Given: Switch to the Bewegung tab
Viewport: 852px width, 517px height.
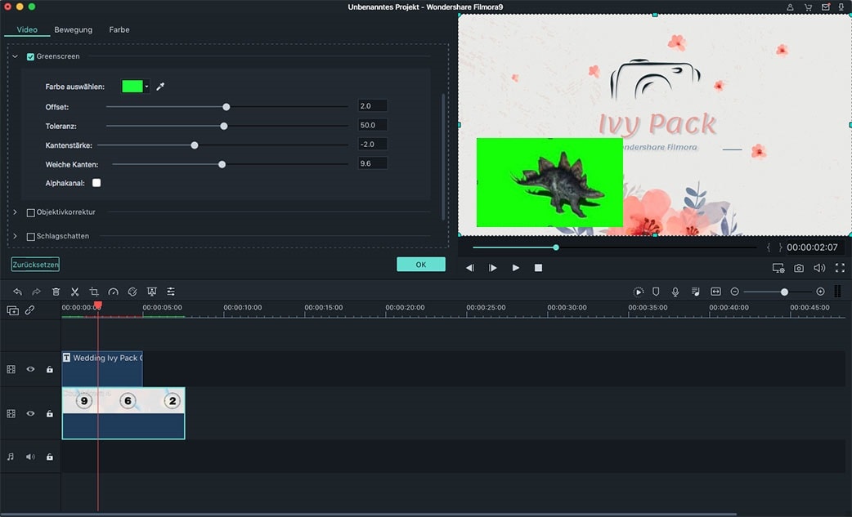Looking at the screenshot, I should pyautogui.click(x=74, y=30).
